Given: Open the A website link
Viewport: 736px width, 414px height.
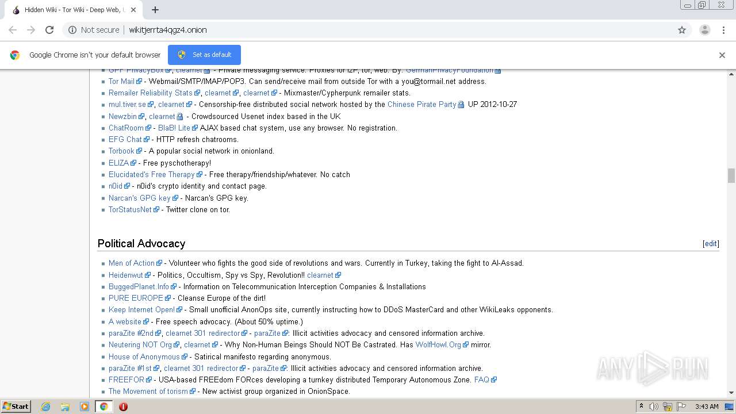Looking at the screenshot, I should pos(125,321).
